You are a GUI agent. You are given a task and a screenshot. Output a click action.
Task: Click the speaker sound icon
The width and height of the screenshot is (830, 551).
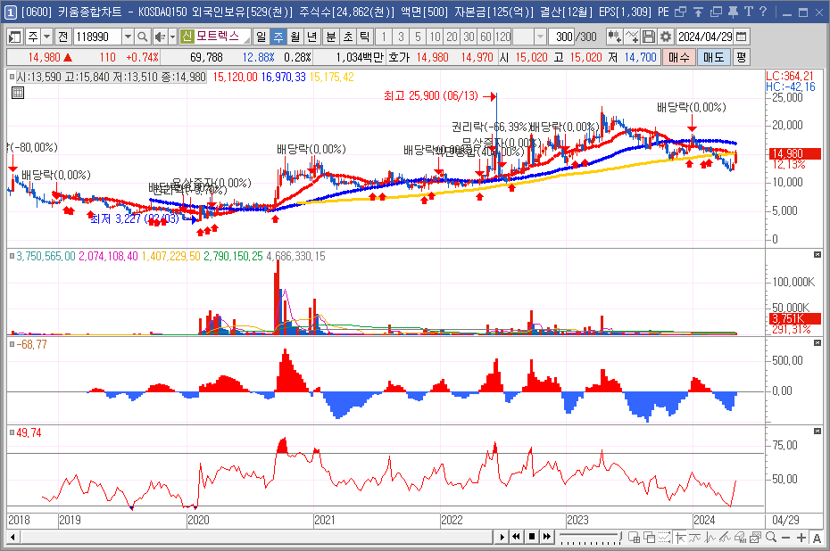160,37
